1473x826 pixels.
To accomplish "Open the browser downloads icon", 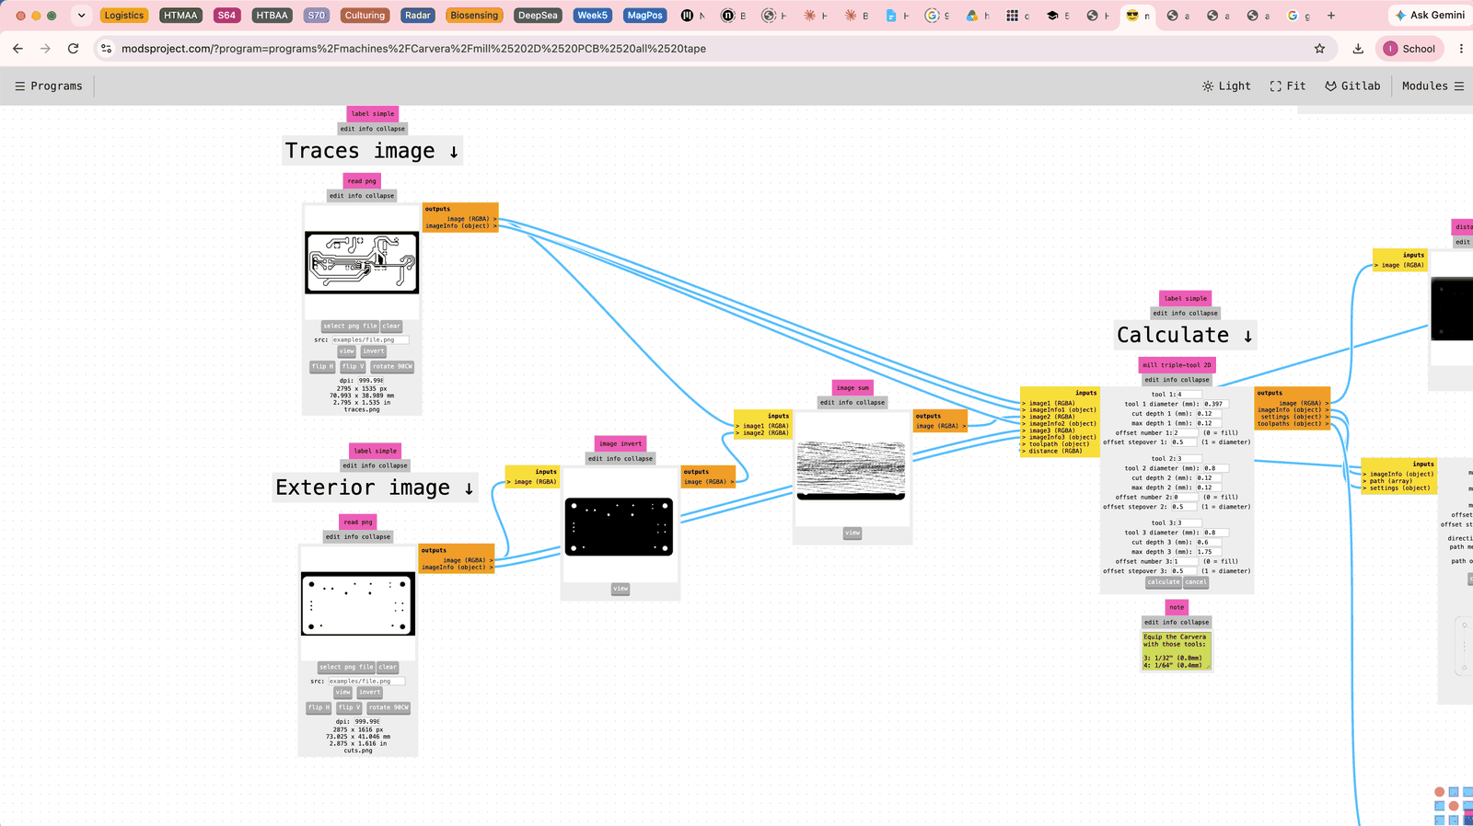I will click(x=1358, y=49).
